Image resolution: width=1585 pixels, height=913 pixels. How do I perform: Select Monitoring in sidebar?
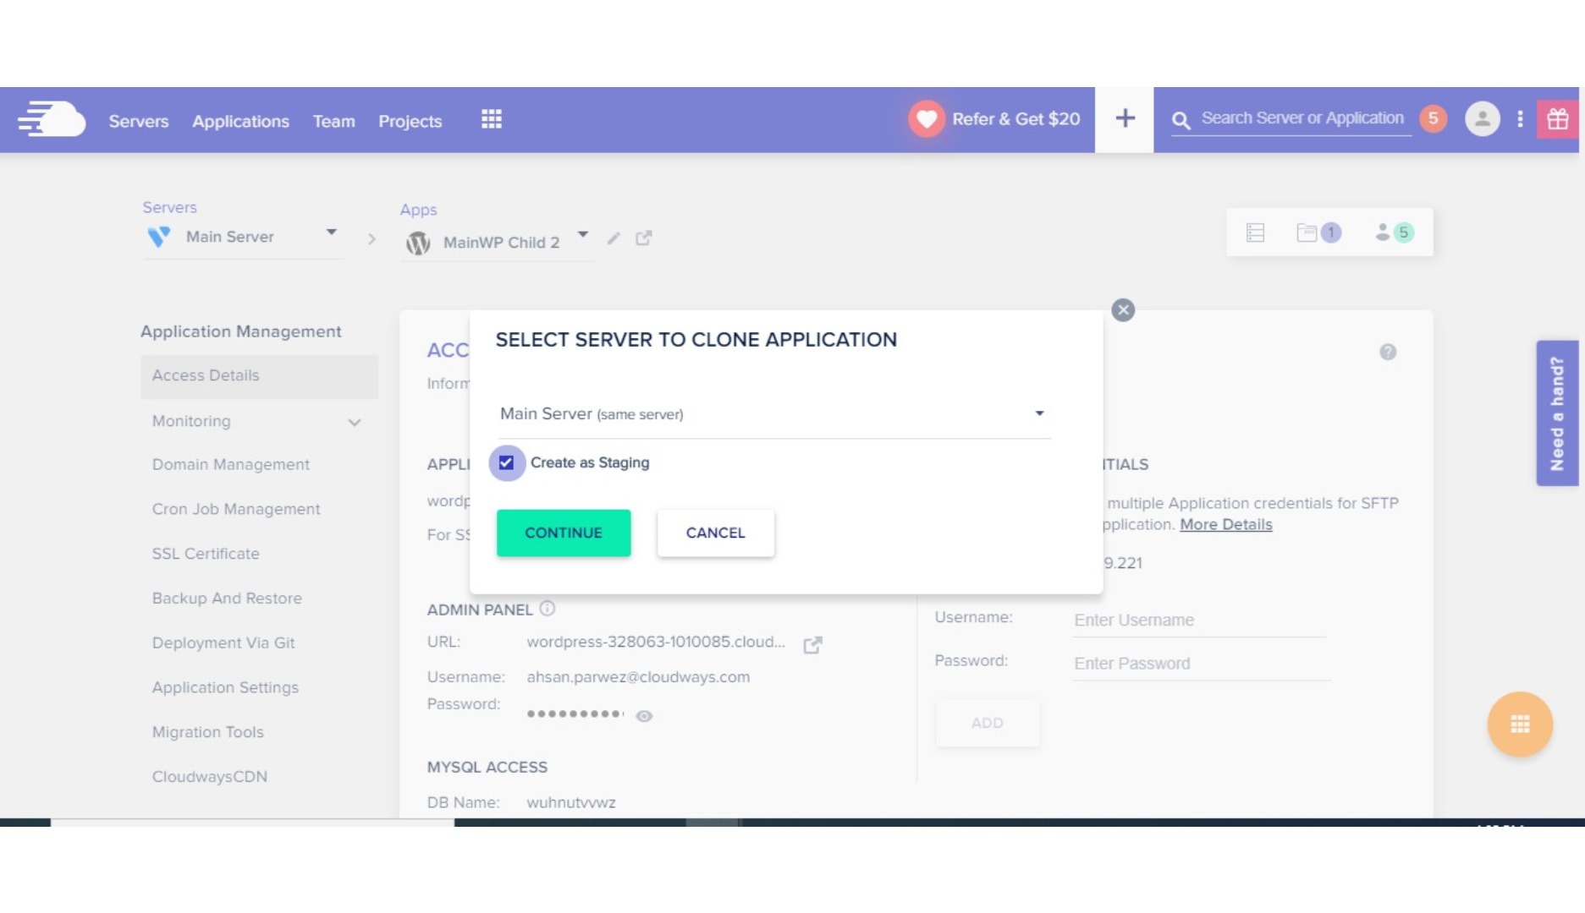pos(191,421)
